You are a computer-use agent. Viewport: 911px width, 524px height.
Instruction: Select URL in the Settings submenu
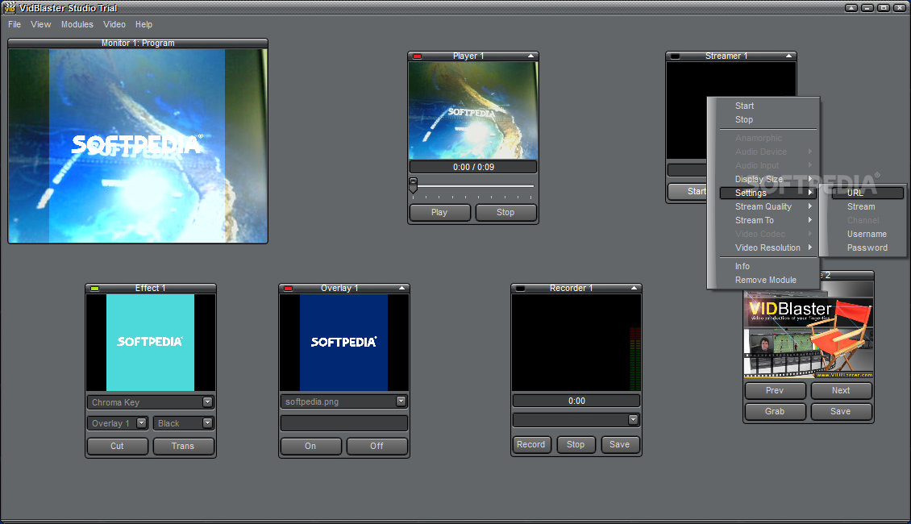pos(855,193)
